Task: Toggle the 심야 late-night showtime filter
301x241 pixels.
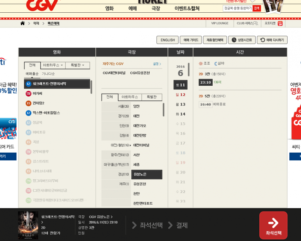Action: pyautogui.click(x=219, y=63)
